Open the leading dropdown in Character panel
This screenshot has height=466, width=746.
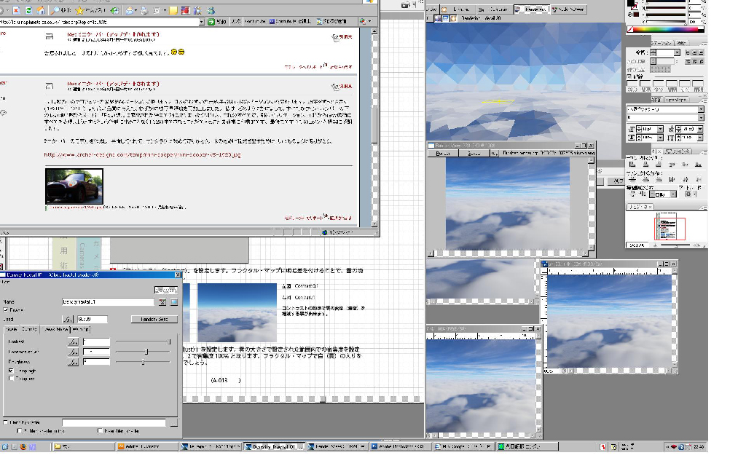click(x=700, y=129)
